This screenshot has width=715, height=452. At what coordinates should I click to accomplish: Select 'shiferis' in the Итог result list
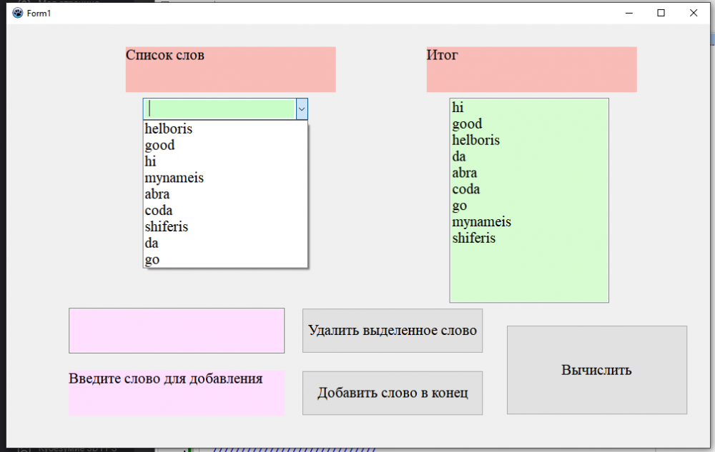[529, 238]
